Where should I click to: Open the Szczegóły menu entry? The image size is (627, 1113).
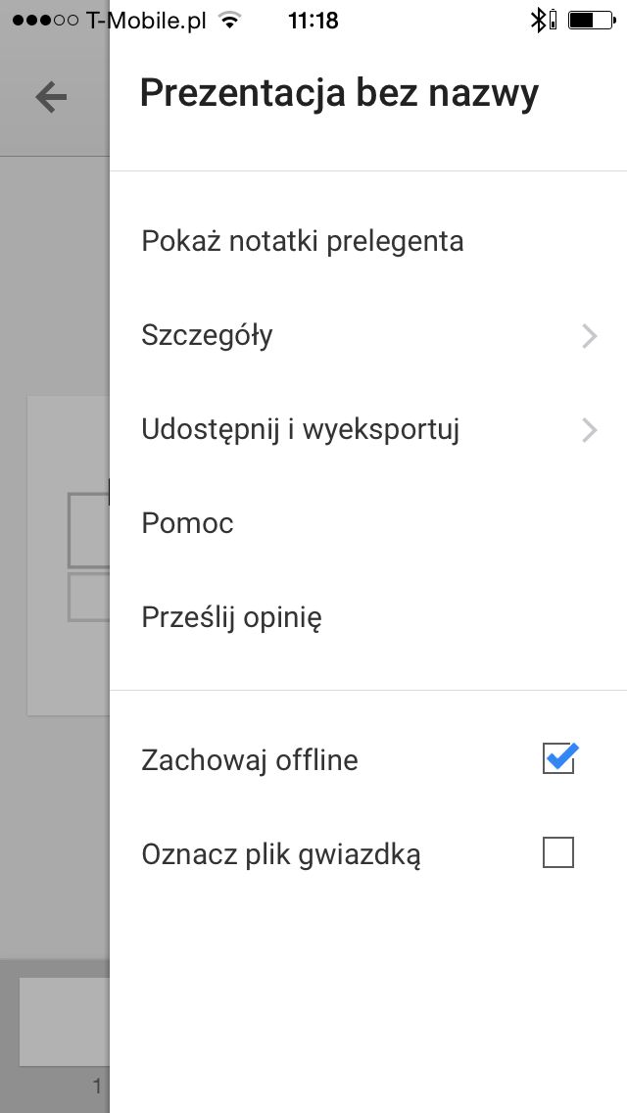tap(367, 336)
